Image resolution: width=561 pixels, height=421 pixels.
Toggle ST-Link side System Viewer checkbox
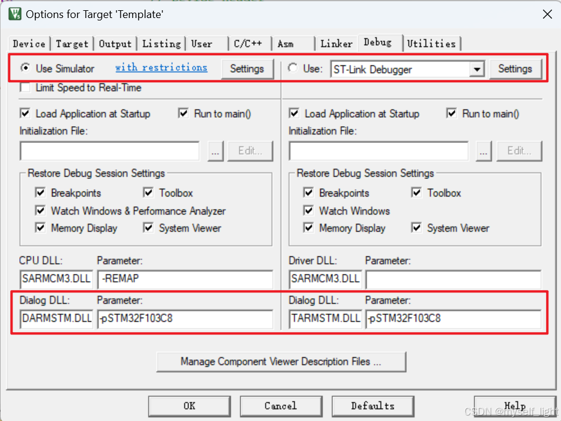click(x=416, y=228)
